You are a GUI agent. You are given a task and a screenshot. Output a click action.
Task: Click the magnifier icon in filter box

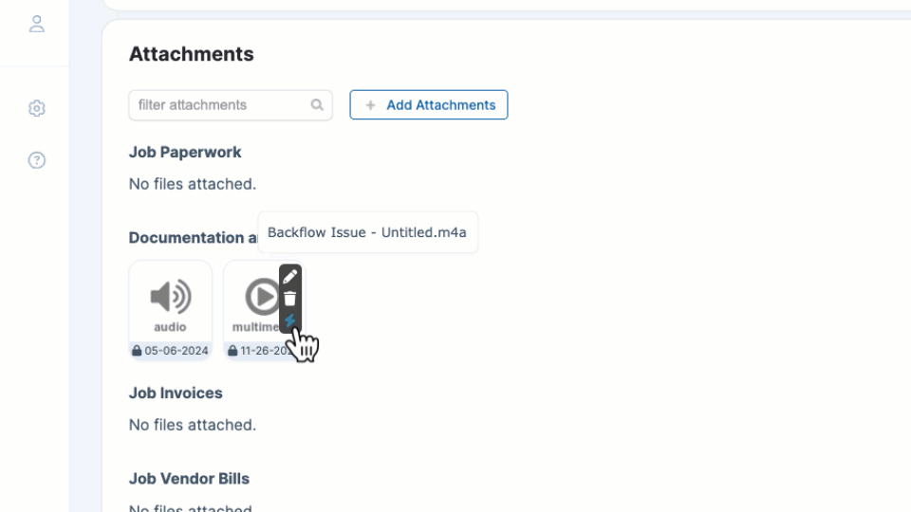point(317,105)
